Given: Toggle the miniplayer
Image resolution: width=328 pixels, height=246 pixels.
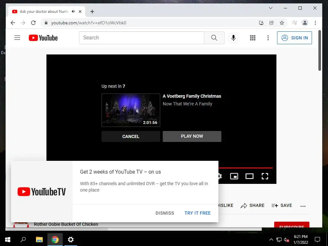Looking at the screenshot, I should tap(234, 176).
